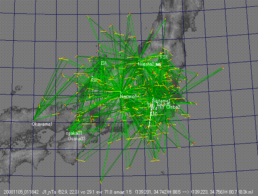The image size is (258, 196).
Task: Click the Okayama1 station label
Action: (x=42, y=124)
